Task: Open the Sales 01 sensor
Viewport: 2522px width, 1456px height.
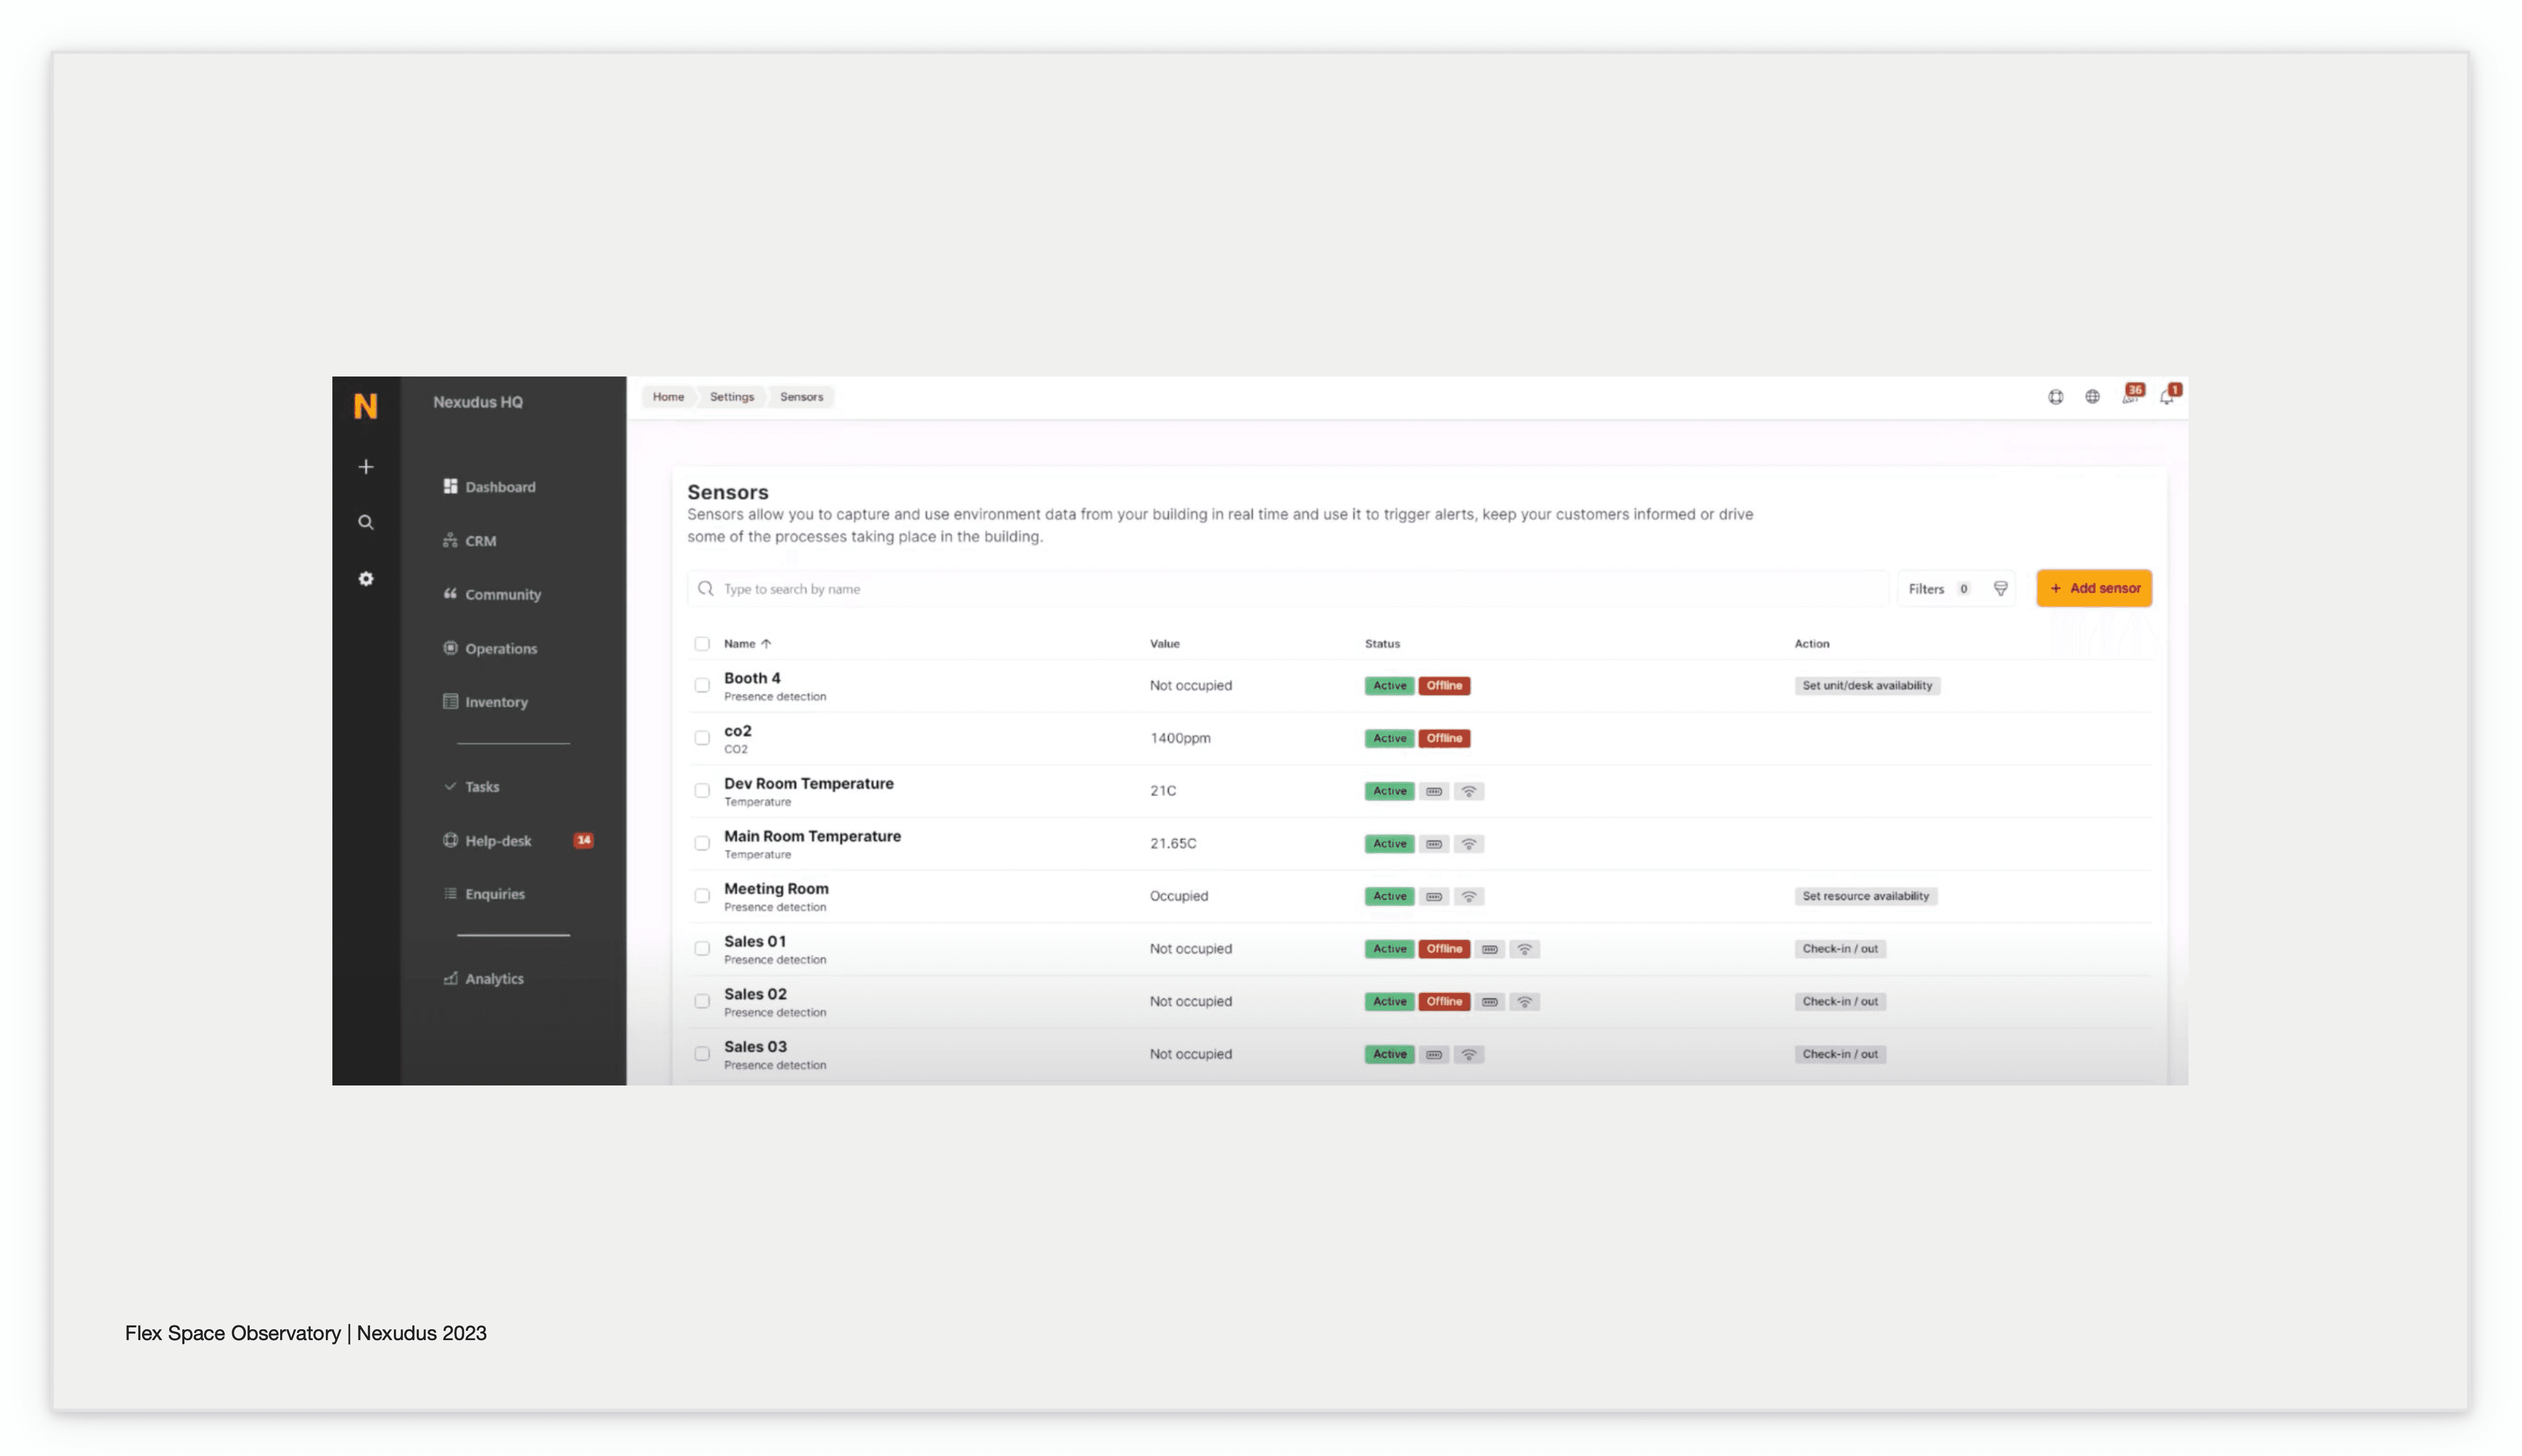Action: coord(755,942)
